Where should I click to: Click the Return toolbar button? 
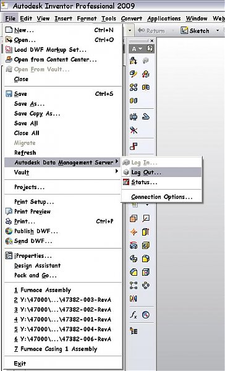151,30
